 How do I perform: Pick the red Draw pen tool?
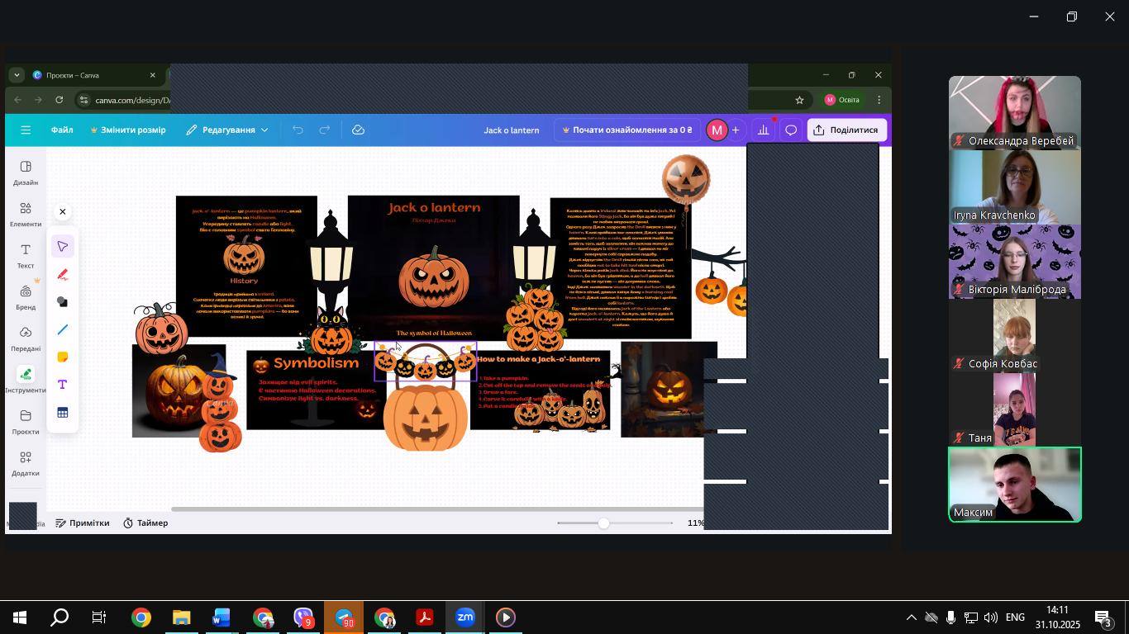62,275
